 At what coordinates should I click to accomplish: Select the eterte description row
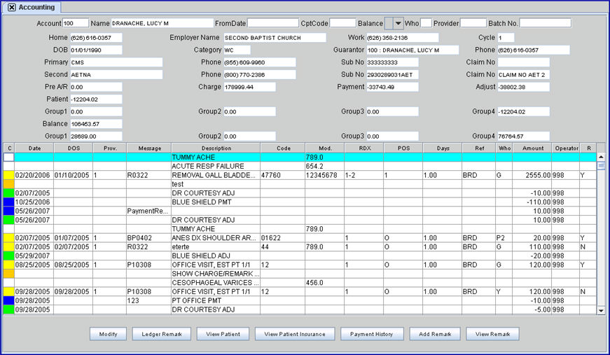coord(300,247)
